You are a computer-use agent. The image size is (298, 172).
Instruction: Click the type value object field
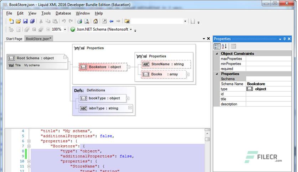point(268,89)
